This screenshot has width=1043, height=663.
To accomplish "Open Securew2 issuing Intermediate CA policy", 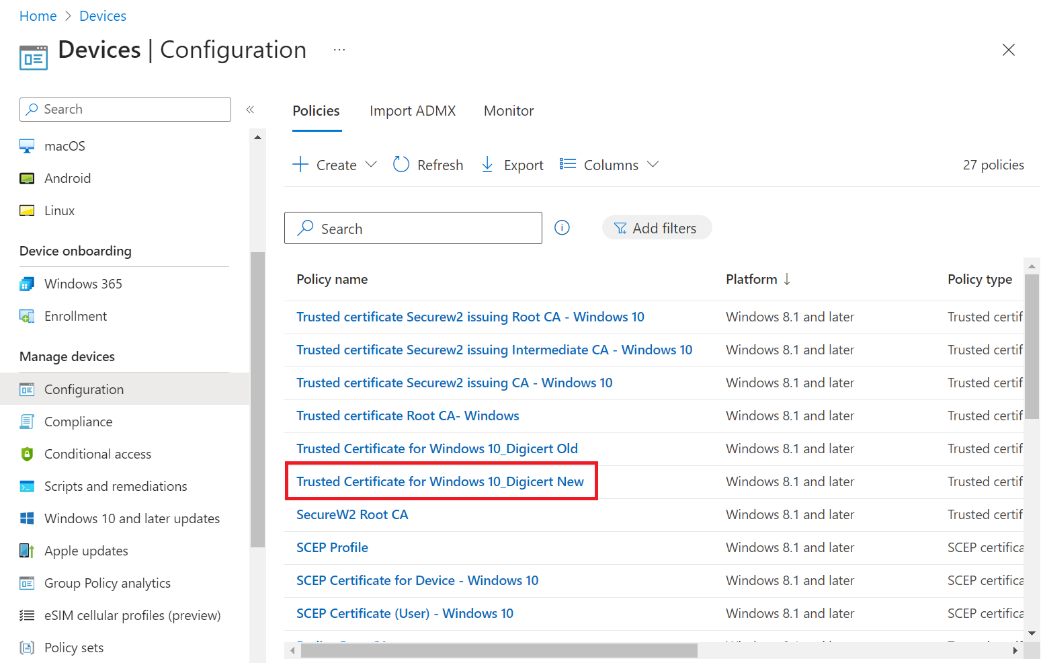I will click(494, 350).
